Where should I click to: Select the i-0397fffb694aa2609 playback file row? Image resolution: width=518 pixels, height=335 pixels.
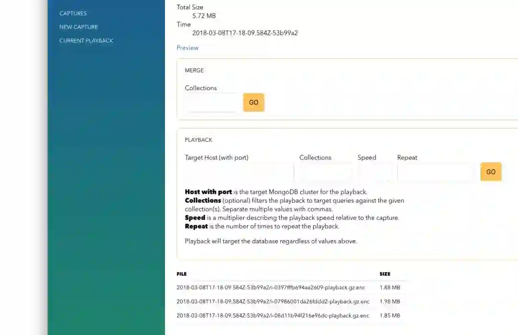pyautogui.click(x=292, y=288)
